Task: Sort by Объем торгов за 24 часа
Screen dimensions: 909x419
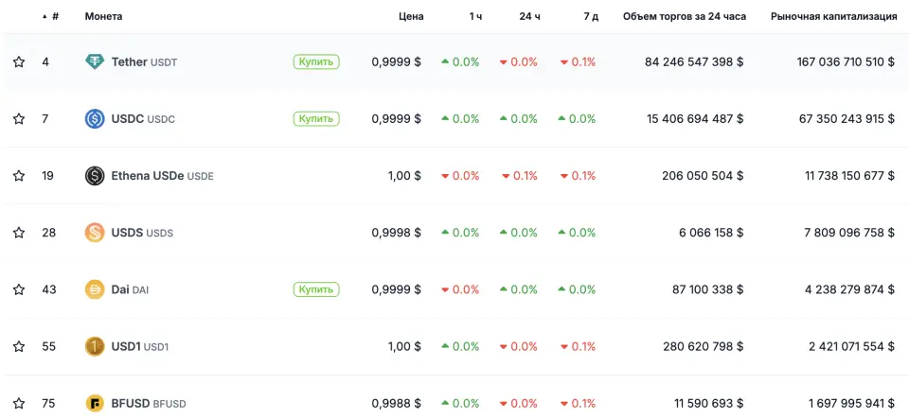Action: [682, 16]
